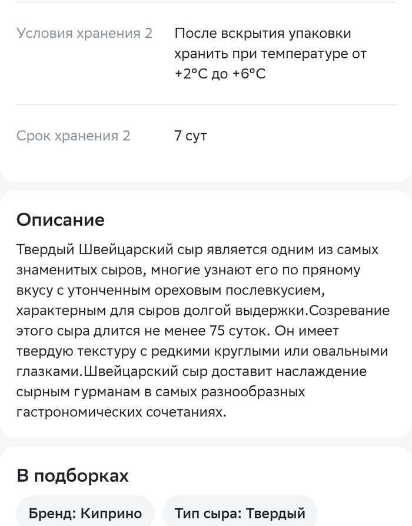Open the "Бренд: Киприно" collection chip

pyautogui.click(x=85, y=513)
